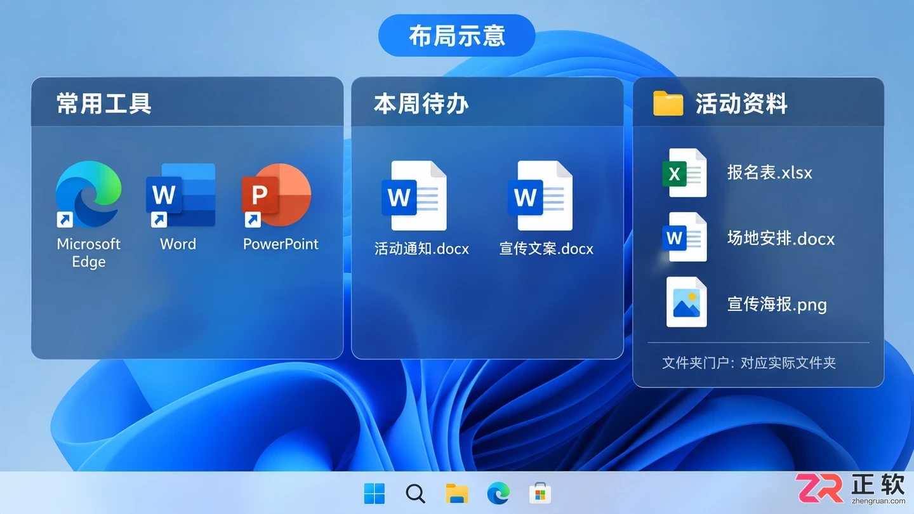Click the 活动通知.docx file name
914x514 pixels.
(421, 249)
